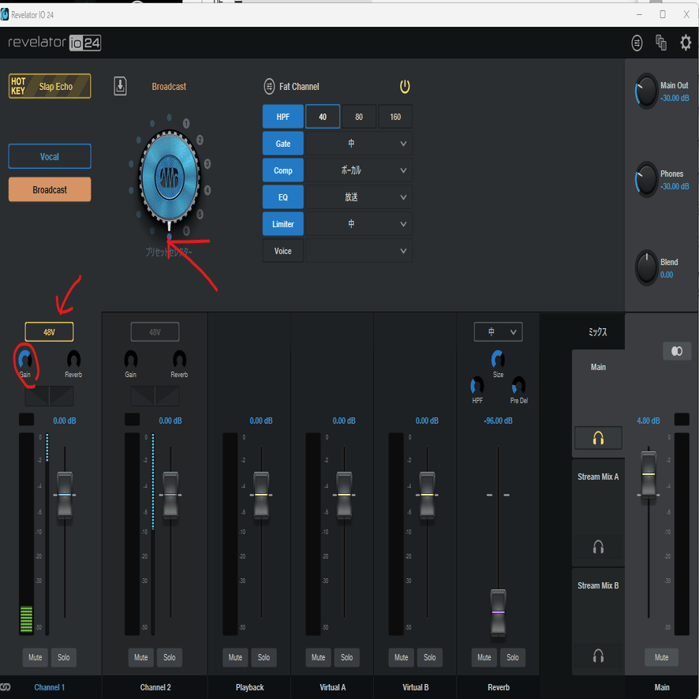Mute the Reverb channel
The height and width of the screenshot is (699, 699).
[x=484, y=657]
